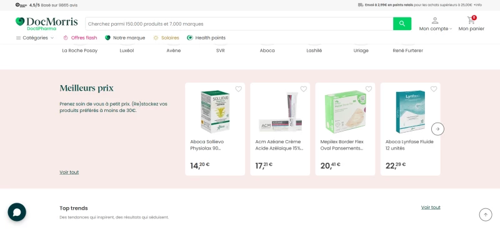
Task: Open the shopping cart icon
Action: pos(471,20)
